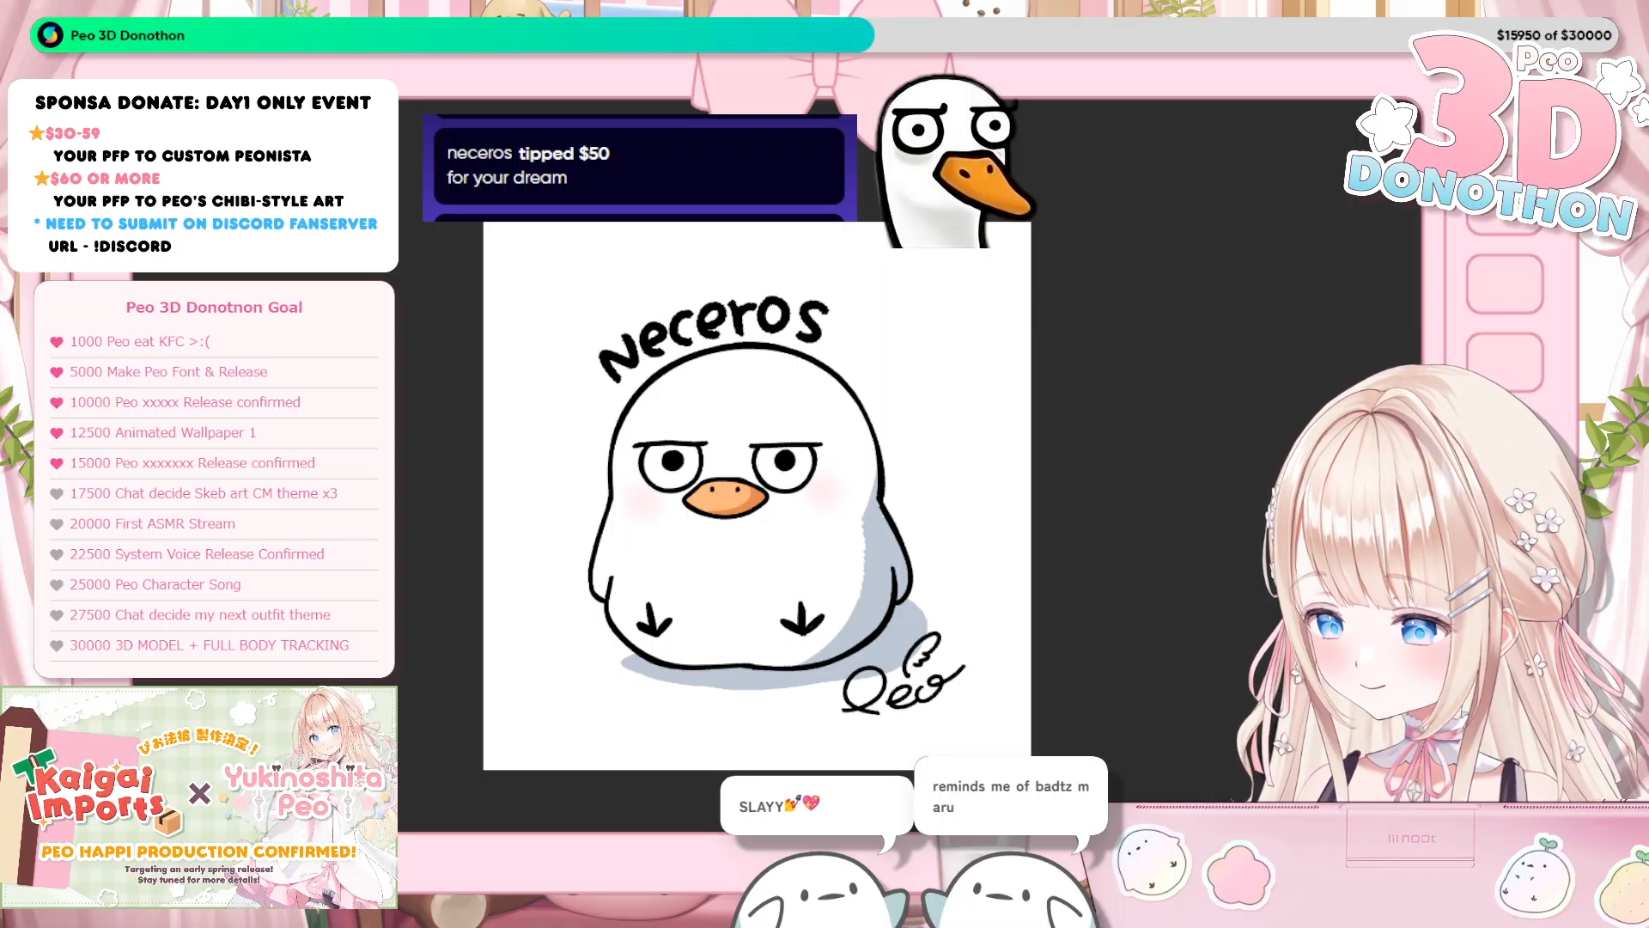The height and width of the screenshot is (928, 1649).
Task: Click the Peo 3D Donothon circular logo icon
Action: [x=51, y=35]
